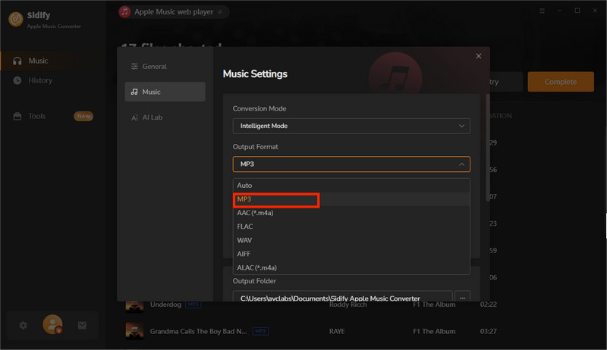Click Underdog song title
This screenshot has width=607, height=350.
165,305
